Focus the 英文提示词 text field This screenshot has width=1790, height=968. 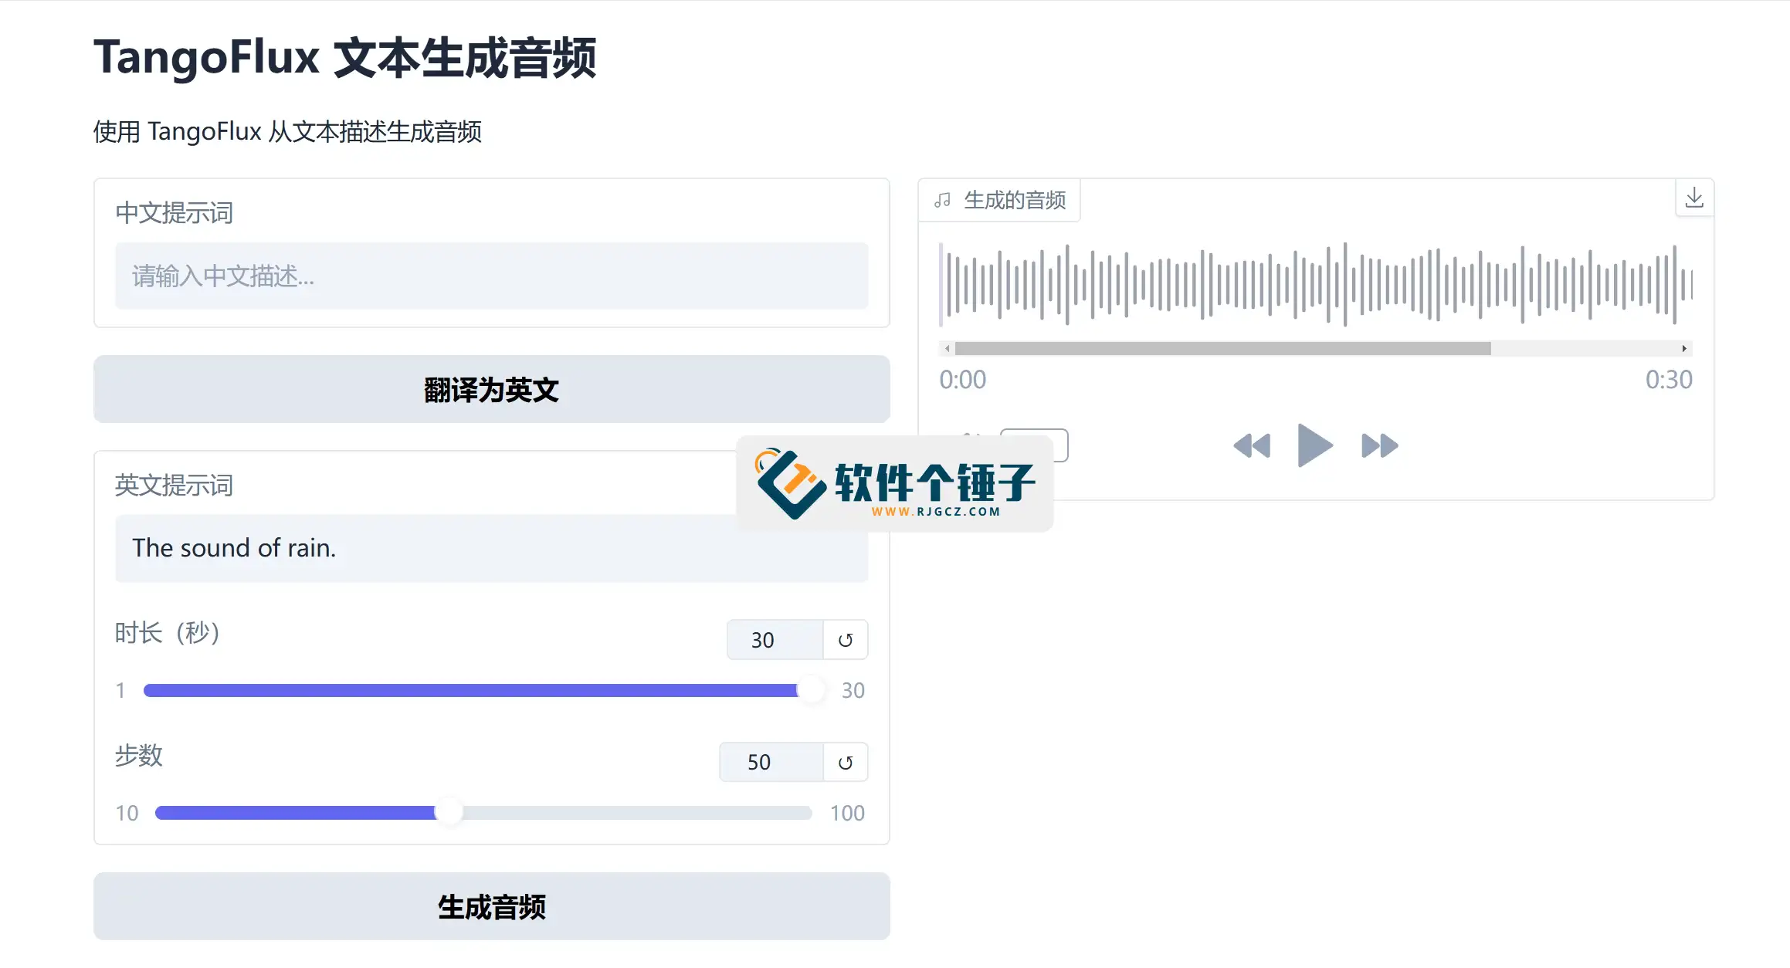click(x=492, y=548)
